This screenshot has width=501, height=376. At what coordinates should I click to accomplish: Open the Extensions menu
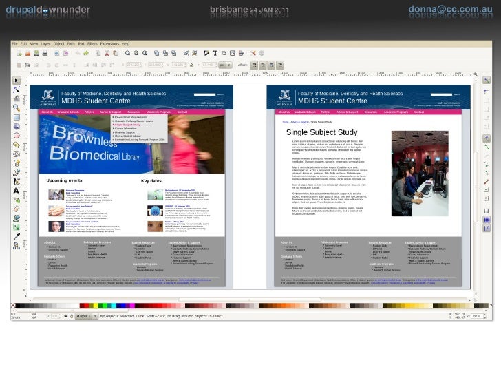(109, 44)
